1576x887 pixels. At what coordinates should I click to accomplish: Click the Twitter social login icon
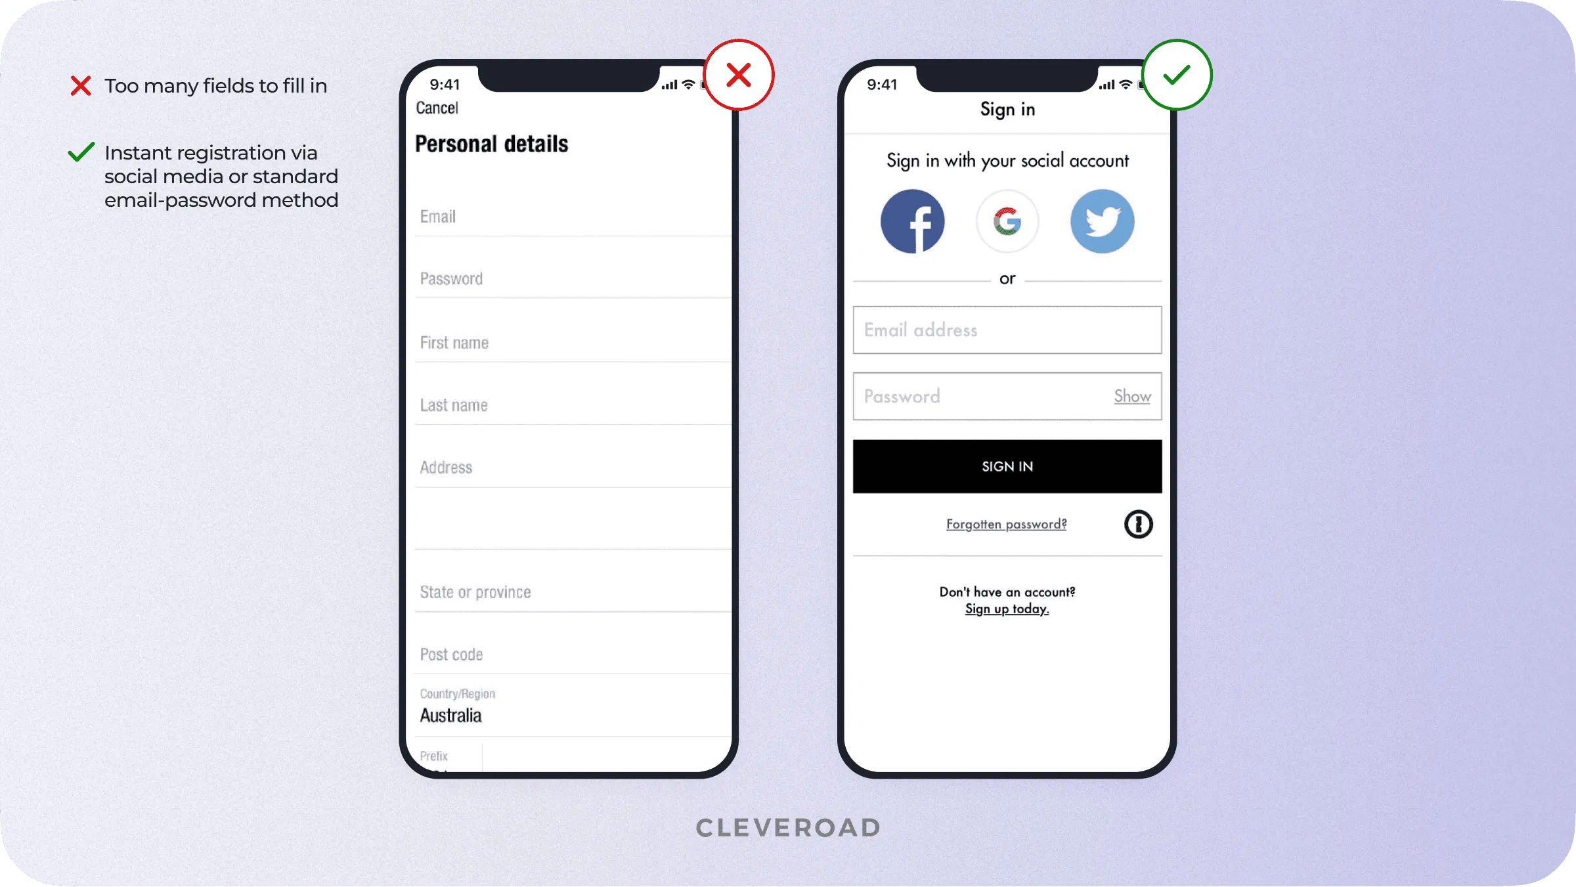1102,221
